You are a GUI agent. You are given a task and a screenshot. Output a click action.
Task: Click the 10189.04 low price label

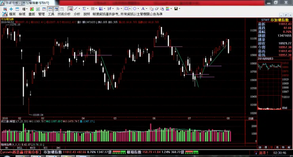[38, 115]
